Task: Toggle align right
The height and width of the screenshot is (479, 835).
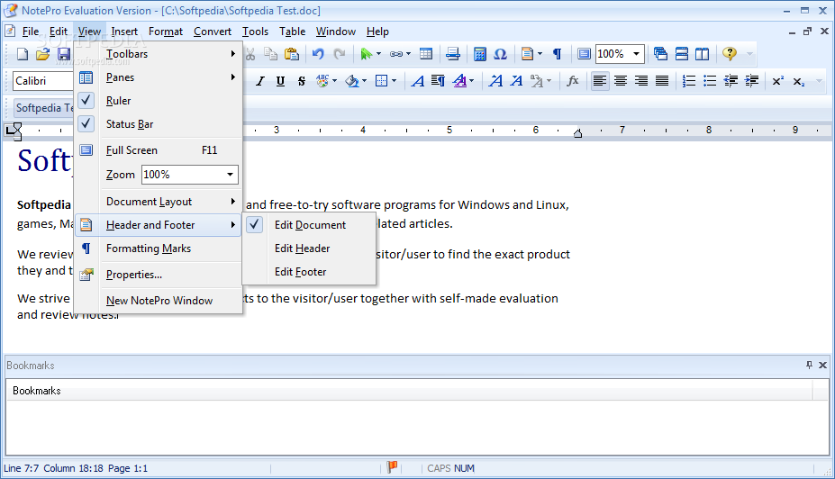Action: (x=641, y=81)
